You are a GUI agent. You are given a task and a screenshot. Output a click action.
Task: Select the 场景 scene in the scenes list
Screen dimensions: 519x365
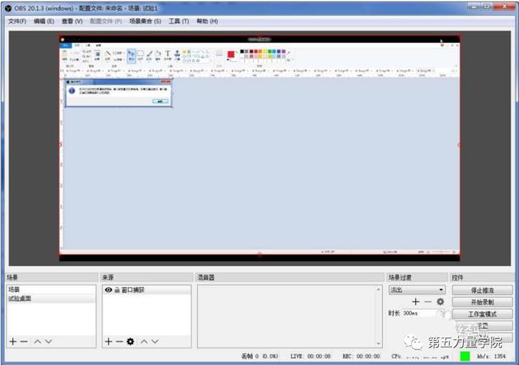coord(50,290)
